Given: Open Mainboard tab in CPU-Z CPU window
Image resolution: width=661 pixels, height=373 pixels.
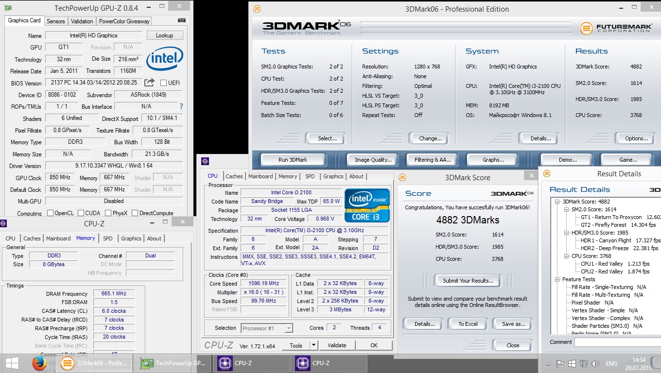Looking at the screenshot, I should [261, 176].
